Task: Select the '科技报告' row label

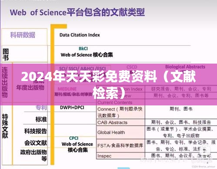Action: point(36,131)
